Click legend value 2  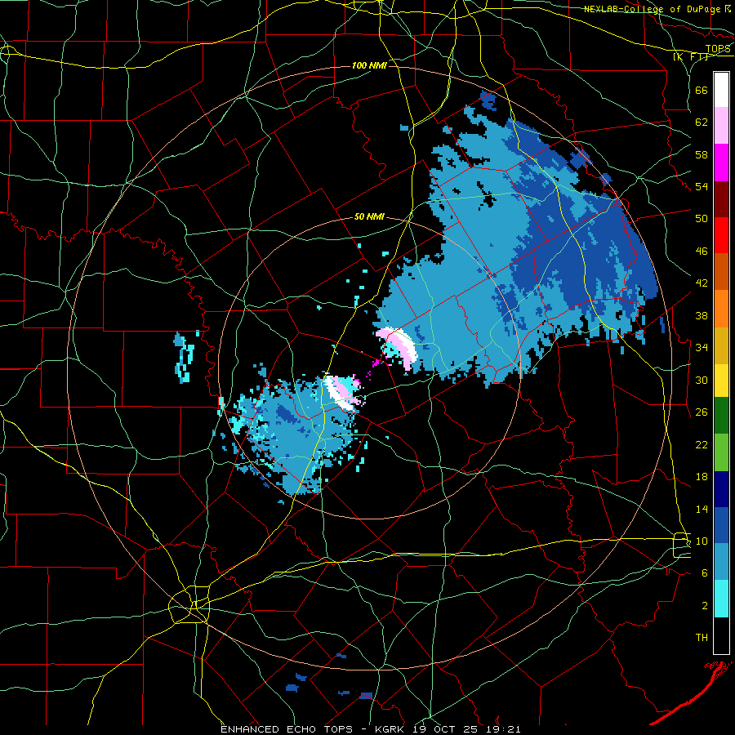point(705,605)
